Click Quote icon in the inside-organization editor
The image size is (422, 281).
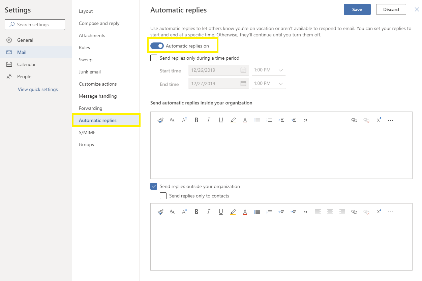306,120
